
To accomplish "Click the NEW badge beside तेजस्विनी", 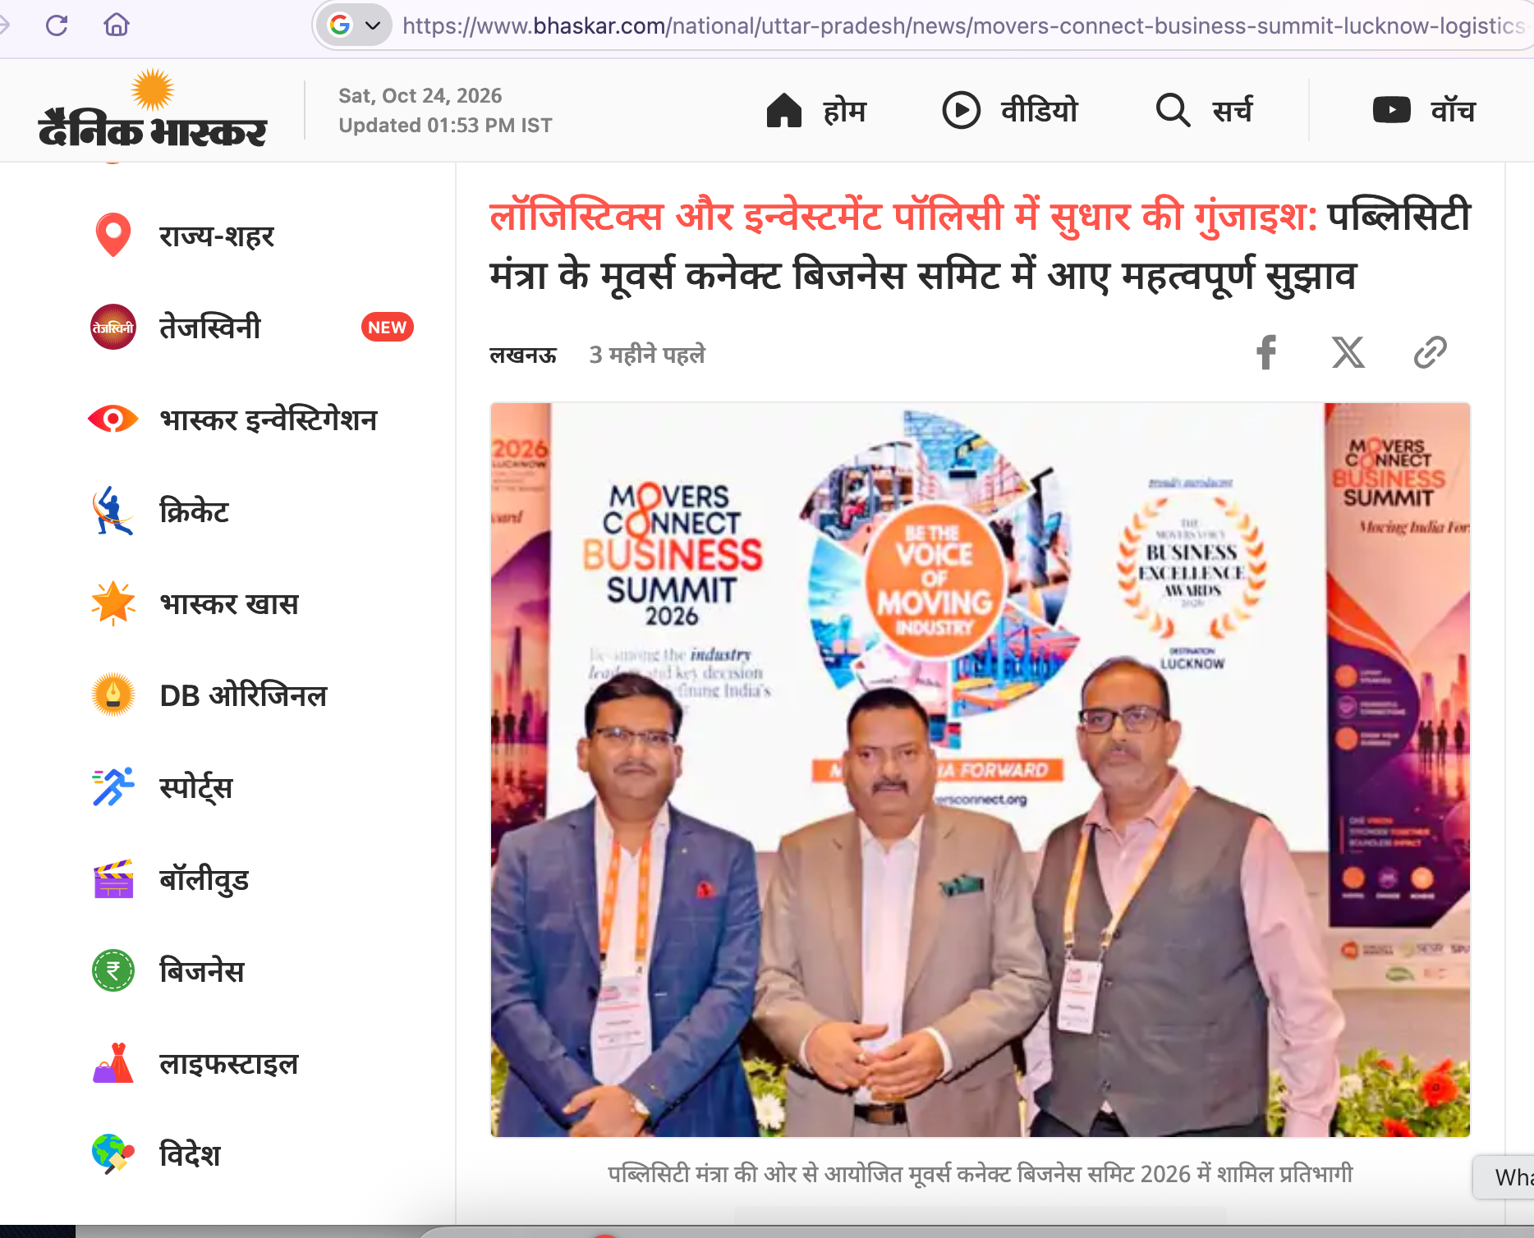I will pyautogui.click(x=387, y=327).
